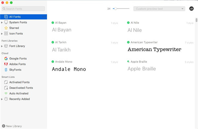Click the Icon Fonts grid icon
198x129 pixels.
click(x=6, y=33)
